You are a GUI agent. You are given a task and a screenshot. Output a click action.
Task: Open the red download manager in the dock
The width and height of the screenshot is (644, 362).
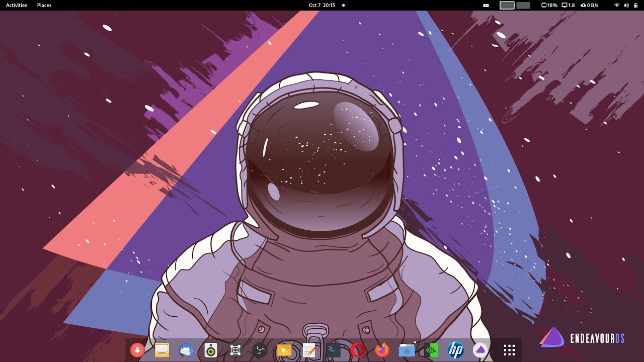(x=137, y=350)
